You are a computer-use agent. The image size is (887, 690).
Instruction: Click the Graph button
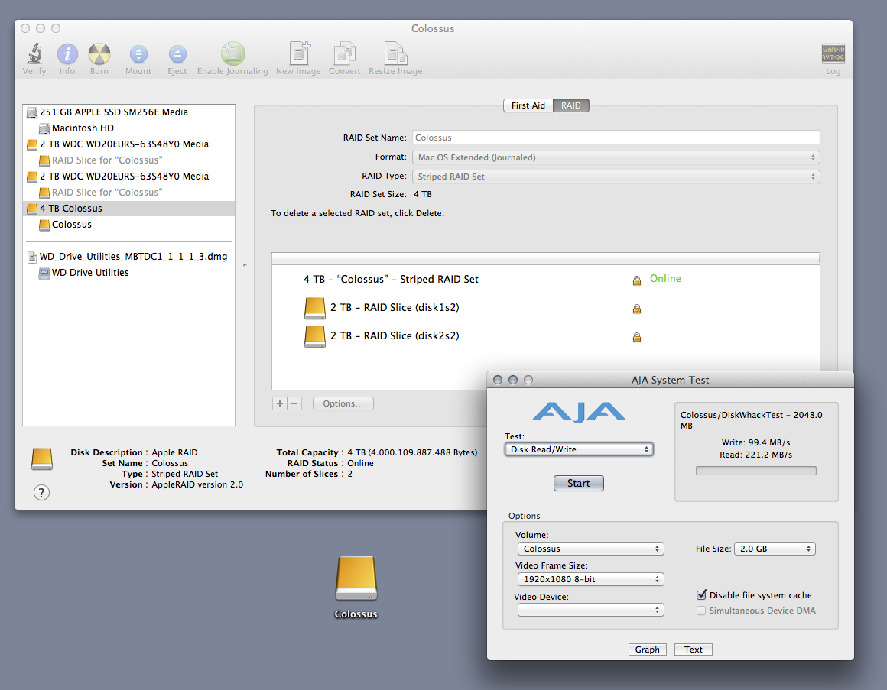647,650
